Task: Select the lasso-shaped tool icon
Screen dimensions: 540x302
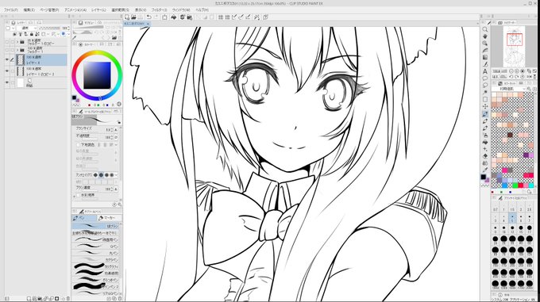Action: tap(485, 85)
